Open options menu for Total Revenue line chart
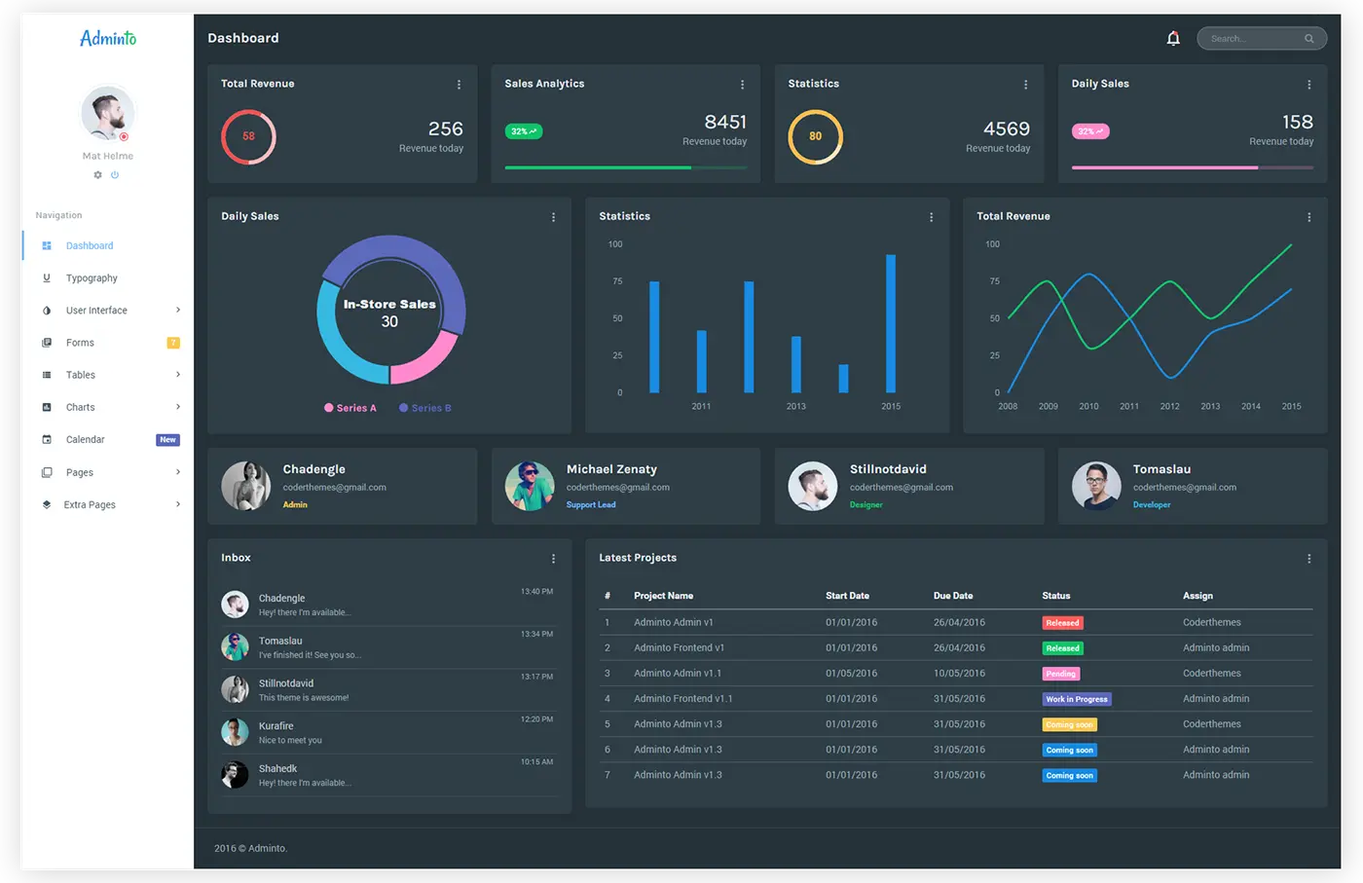The image size is (1363, 883). click(1309, 217)
